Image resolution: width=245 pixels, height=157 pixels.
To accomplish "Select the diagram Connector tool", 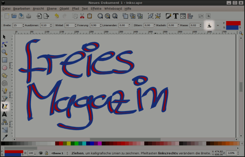I will (x=5, y=122).
